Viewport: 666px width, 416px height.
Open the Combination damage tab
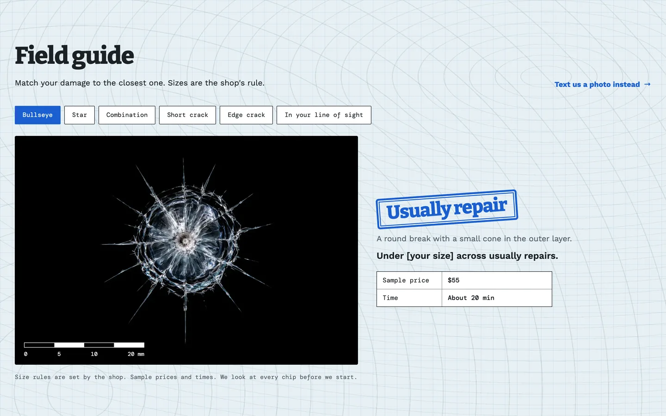click(127, 115)
